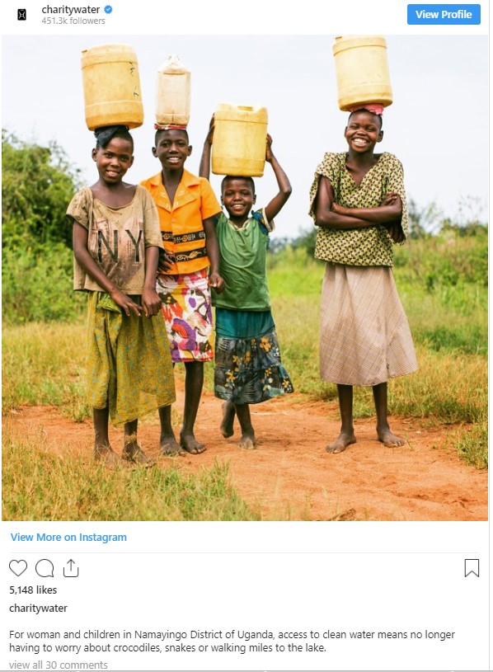This screenshot has width=493, height=672.
Task: Click the charitywater username in the header
Action: (x=71, y=9)
